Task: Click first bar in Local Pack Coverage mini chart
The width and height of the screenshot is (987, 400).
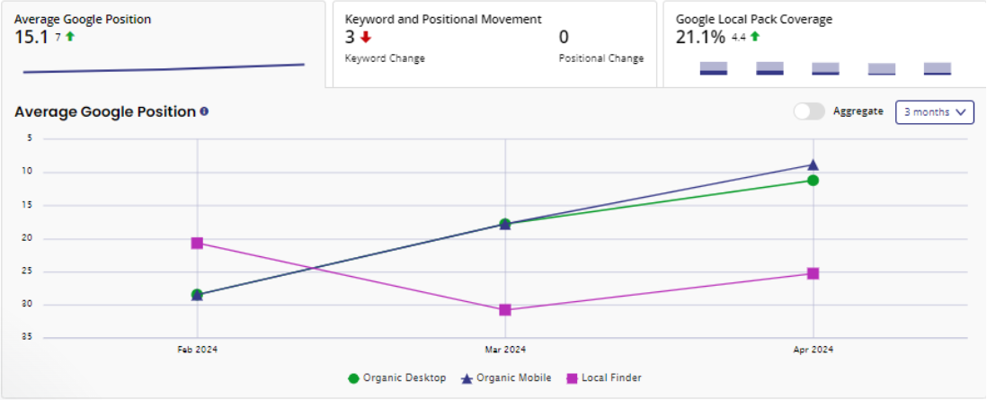Action: point(714,68)
